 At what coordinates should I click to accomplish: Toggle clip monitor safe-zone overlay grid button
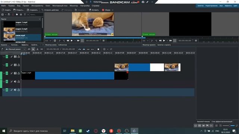(x=82, y=41)
